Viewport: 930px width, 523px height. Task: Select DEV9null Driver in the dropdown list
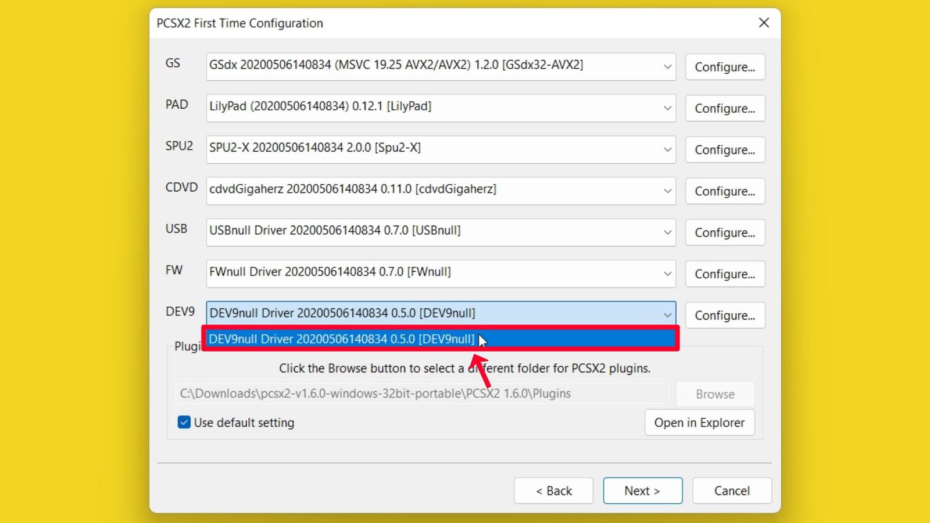(441, 339)
